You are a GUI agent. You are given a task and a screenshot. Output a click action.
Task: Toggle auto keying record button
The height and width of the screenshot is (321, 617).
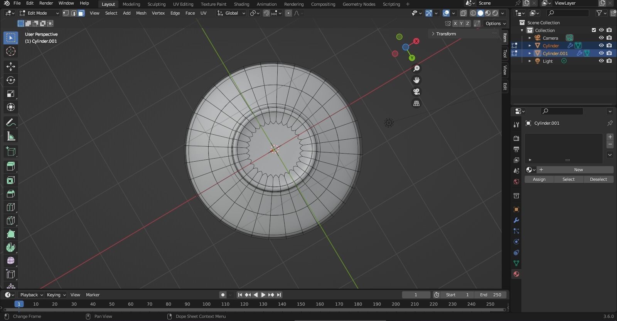[223, 295]
